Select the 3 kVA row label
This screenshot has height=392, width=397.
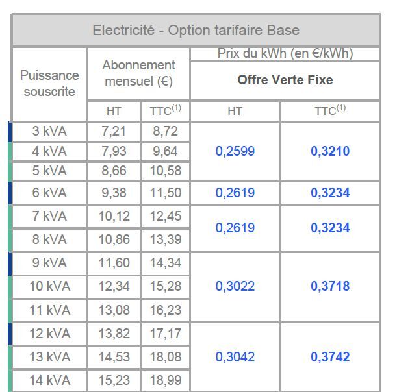(49, 131)
